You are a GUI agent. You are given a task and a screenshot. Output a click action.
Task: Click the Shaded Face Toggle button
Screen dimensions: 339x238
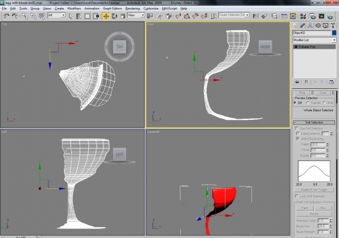pyautogui.click(x=314, y=190)
